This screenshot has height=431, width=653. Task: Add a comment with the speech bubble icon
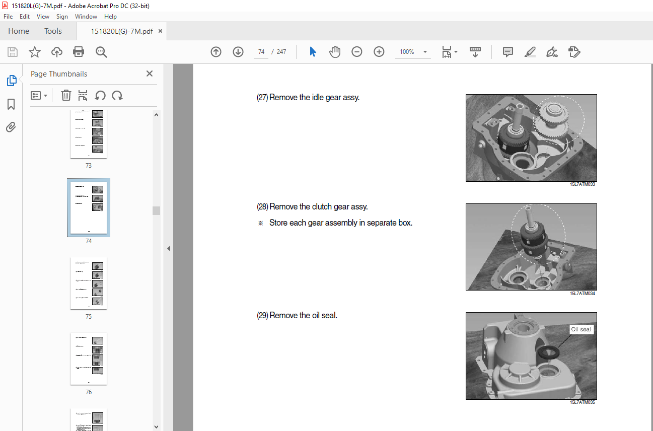(x=508, y=52)
